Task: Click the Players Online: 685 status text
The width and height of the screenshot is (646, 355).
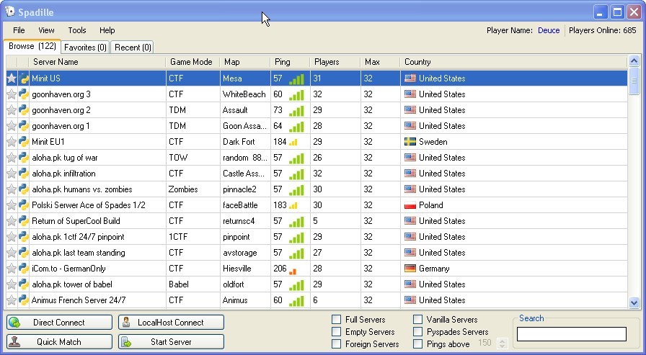Action: point(602,30)
